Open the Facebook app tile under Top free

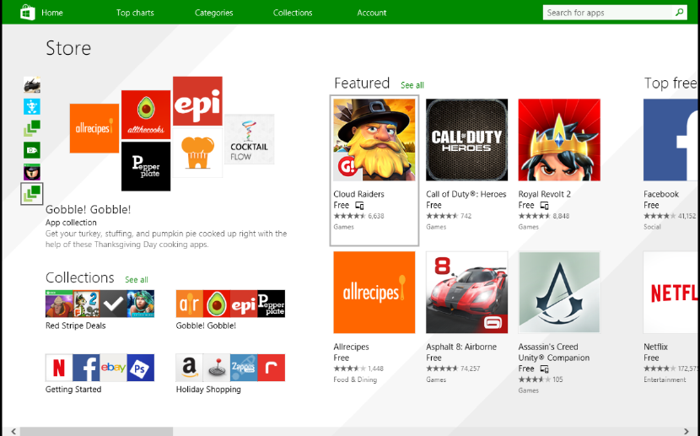[670, 140]
